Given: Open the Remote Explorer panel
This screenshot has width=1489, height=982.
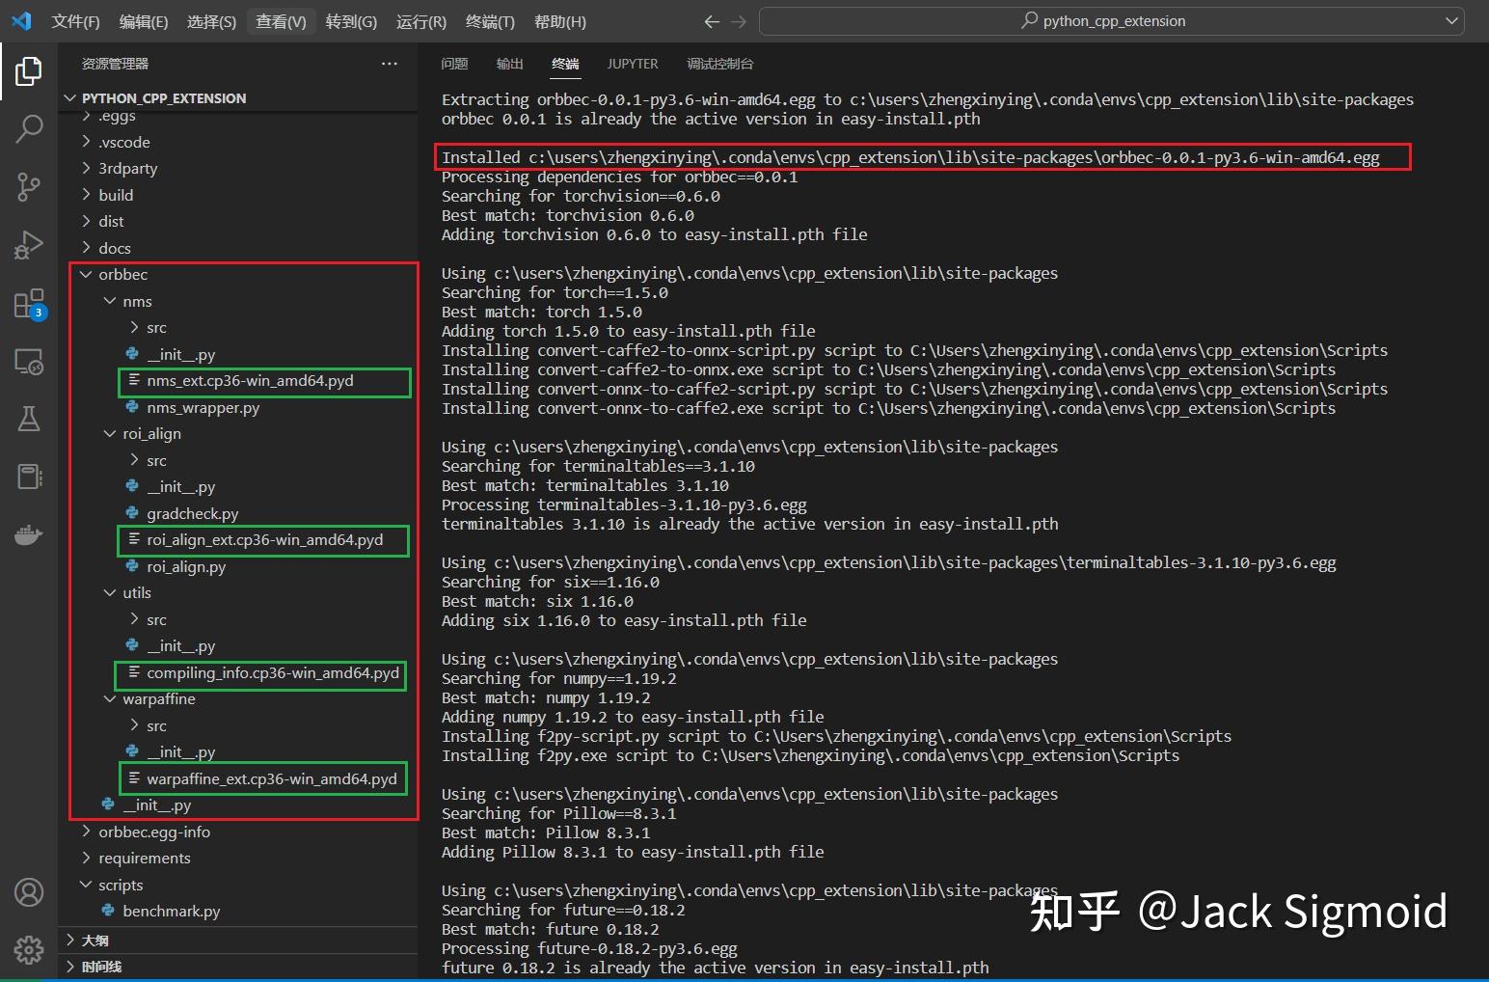Looking at the screenshot, I should (28, 361).
